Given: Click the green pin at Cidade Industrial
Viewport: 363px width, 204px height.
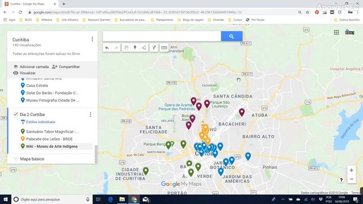Looking at the screenshot, I should click(x=146, y=171).
